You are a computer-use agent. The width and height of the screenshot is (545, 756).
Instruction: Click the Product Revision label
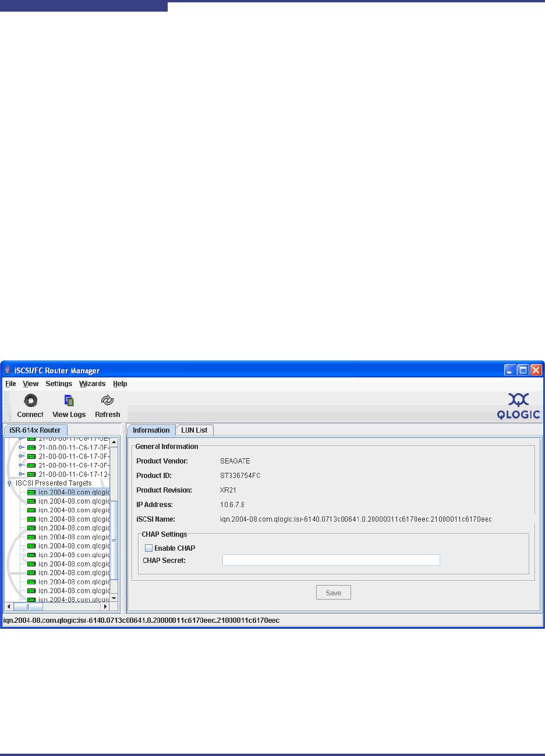164,490
